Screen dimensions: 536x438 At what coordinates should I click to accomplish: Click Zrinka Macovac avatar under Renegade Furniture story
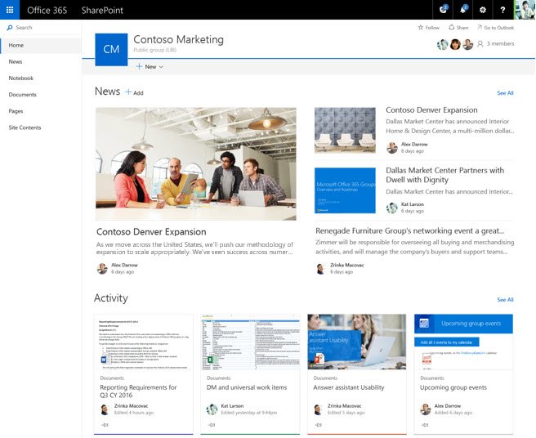[320, 268]
